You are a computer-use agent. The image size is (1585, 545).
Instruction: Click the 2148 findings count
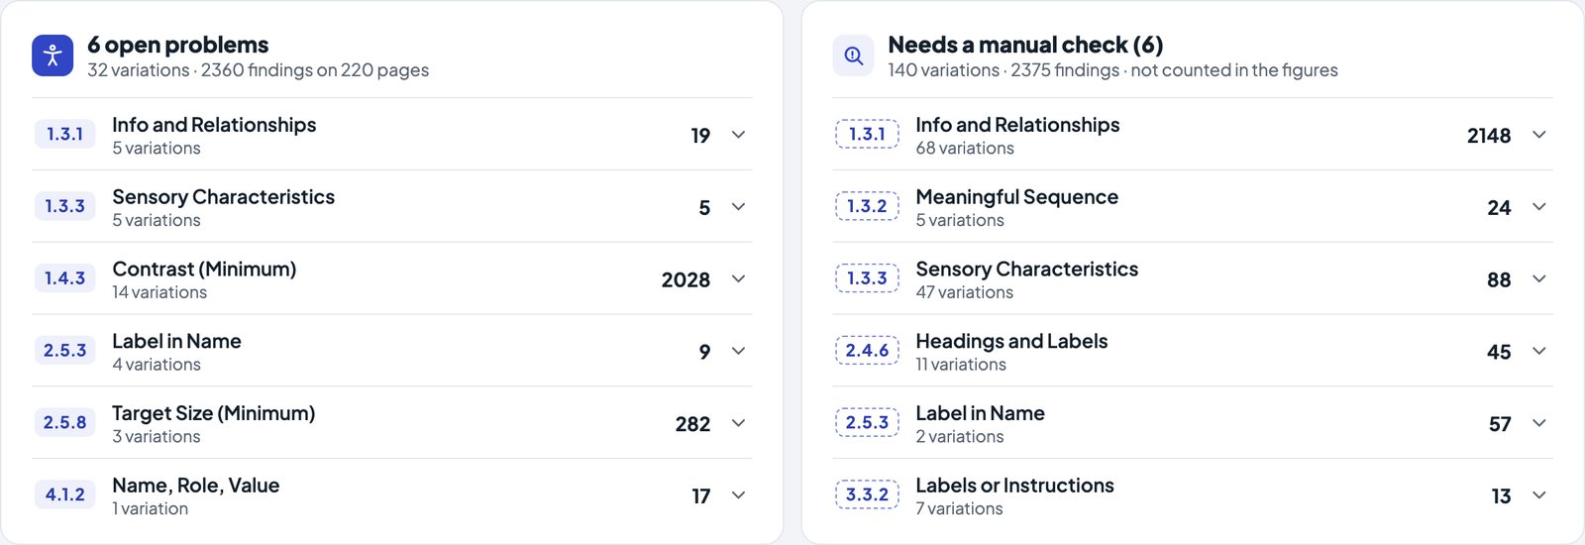(1489, 136)
